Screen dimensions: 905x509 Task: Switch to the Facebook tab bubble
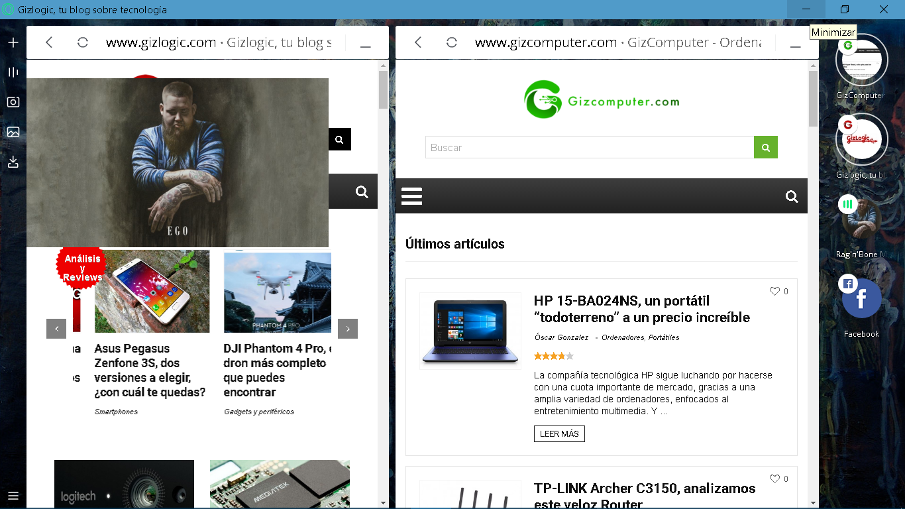pyautogui.click(x=861, y=300)
